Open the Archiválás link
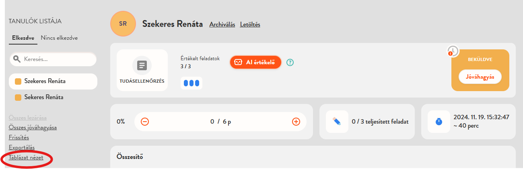This screenshot has width=523, height=169. tap(222, 24)
